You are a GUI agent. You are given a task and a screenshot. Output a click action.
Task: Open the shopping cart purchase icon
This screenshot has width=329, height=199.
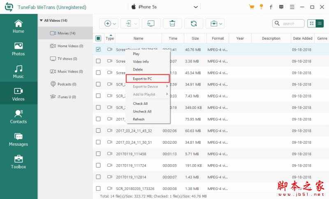pyautogui.click(x=251, y=7)
